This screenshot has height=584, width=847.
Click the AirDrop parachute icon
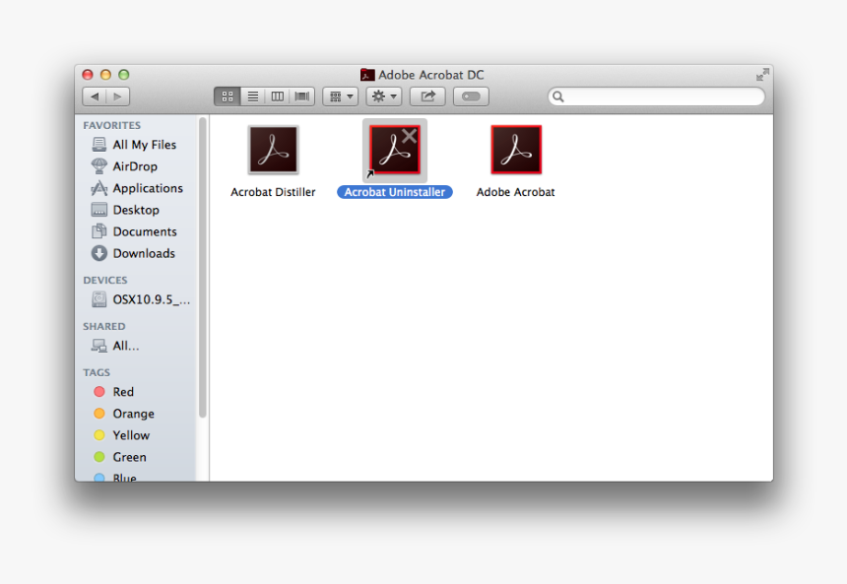click(x=98, y=165)
